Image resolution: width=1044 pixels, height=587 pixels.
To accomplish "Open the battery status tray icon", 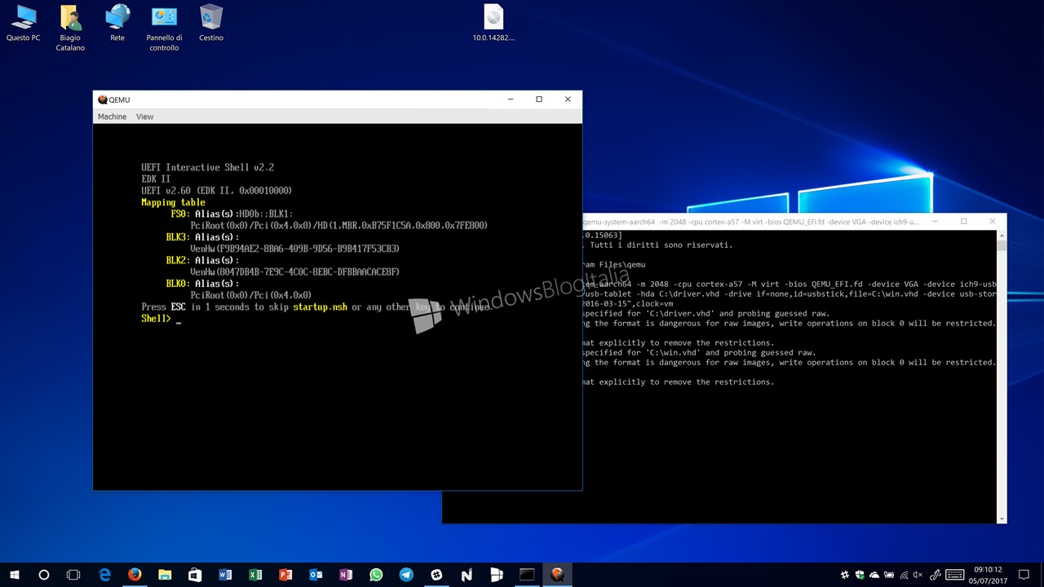I will (889, 575).
